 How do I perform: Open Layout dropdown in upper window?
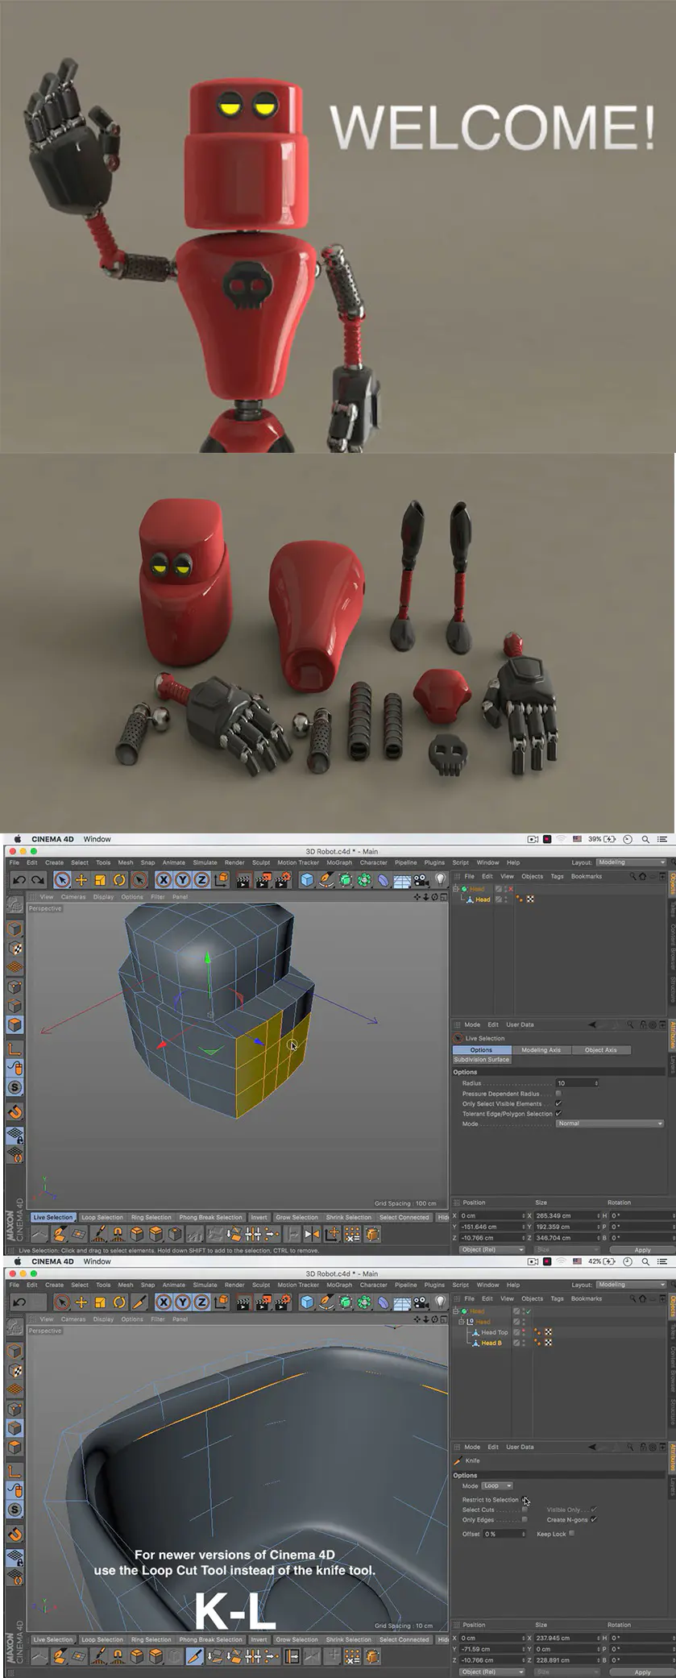(631, 862)
